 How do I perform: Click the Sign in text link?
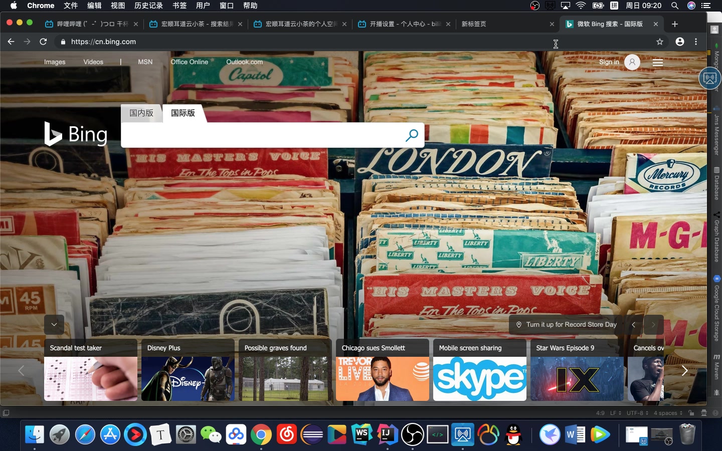609,62
